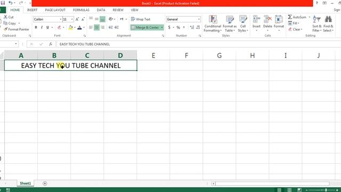Apply Comma Style format
This screenshot has width=341, height=192.
[x=184, y=27]
